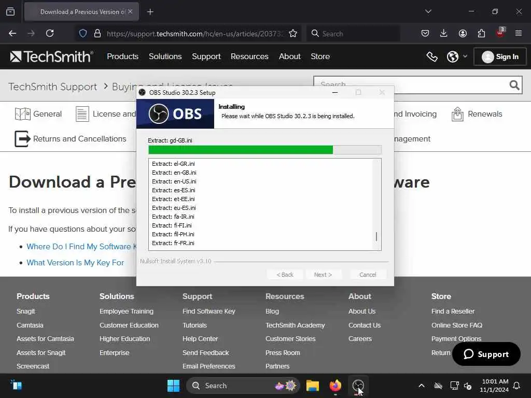Click the TechSmith logo
Image resolution: width=531 pixels, height=398 pixels.
(51, 56)
